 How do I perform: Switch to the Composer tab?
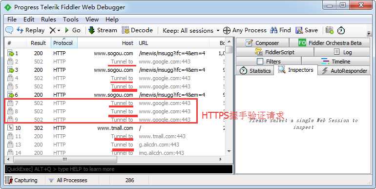(262, 43)
